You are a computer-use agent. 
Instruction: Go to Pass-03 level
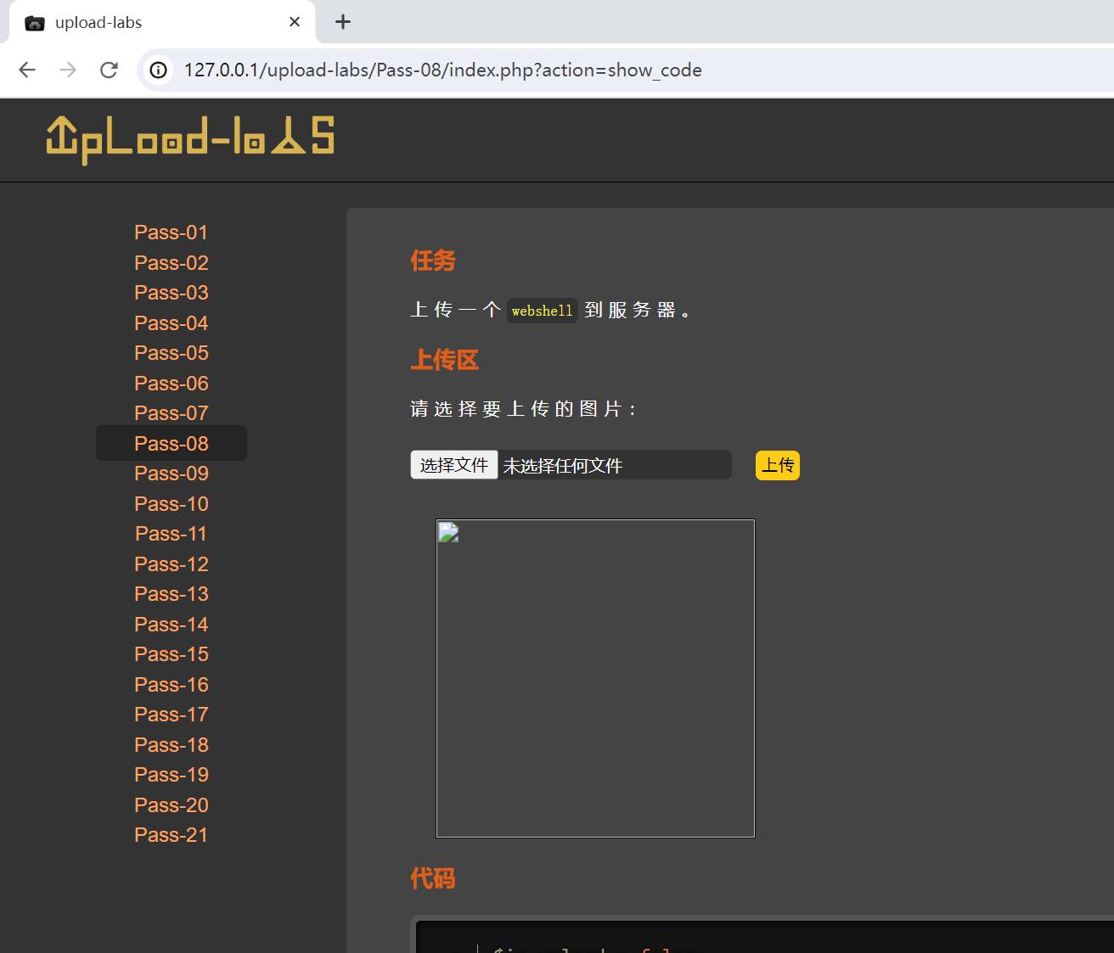click(x=172, y=293)
